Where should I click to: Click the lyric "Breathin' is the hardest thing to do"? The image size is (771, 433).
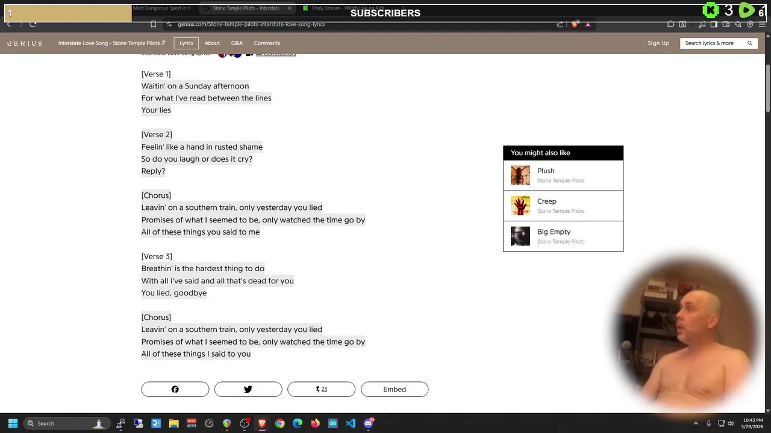coord(203,268)
